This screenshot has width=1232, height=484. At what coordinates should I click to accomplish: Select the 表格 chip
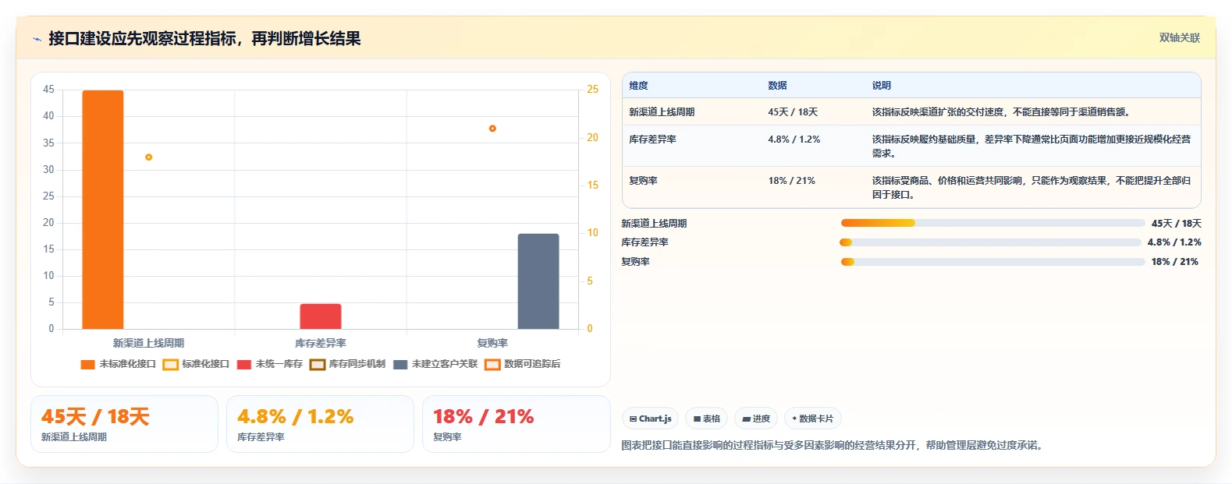706,419
